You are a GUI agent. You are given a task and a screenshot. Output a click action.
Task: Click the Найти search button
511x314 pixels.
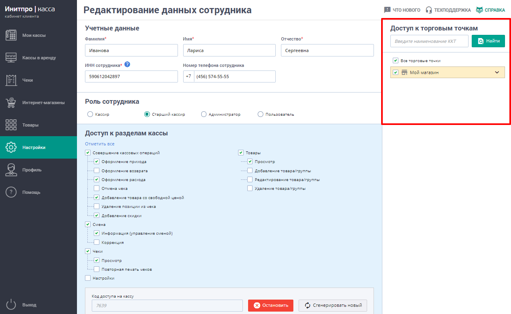coord(488,41)
